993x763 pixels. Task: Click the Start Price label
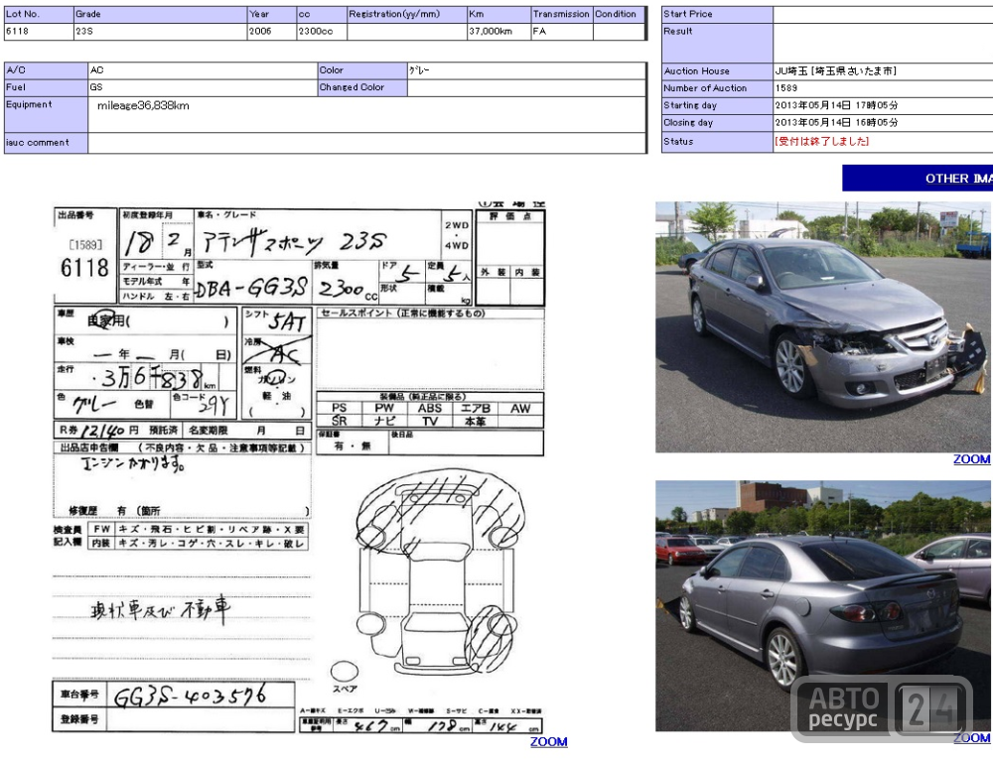[688, 14]
